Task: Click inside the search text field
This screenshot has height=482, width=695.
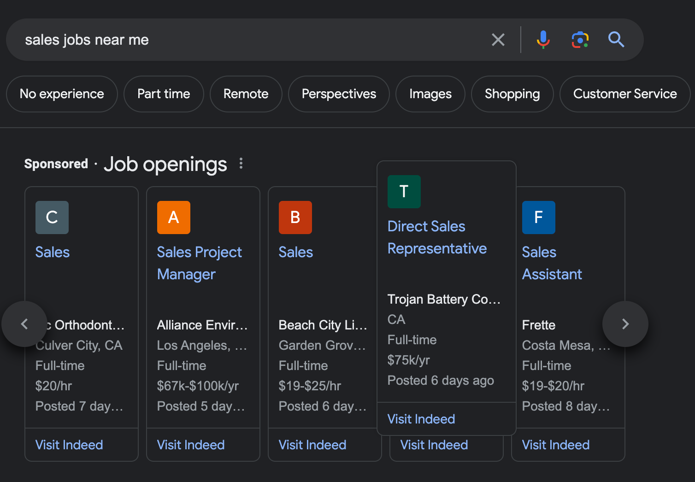Action: point(249,40)
